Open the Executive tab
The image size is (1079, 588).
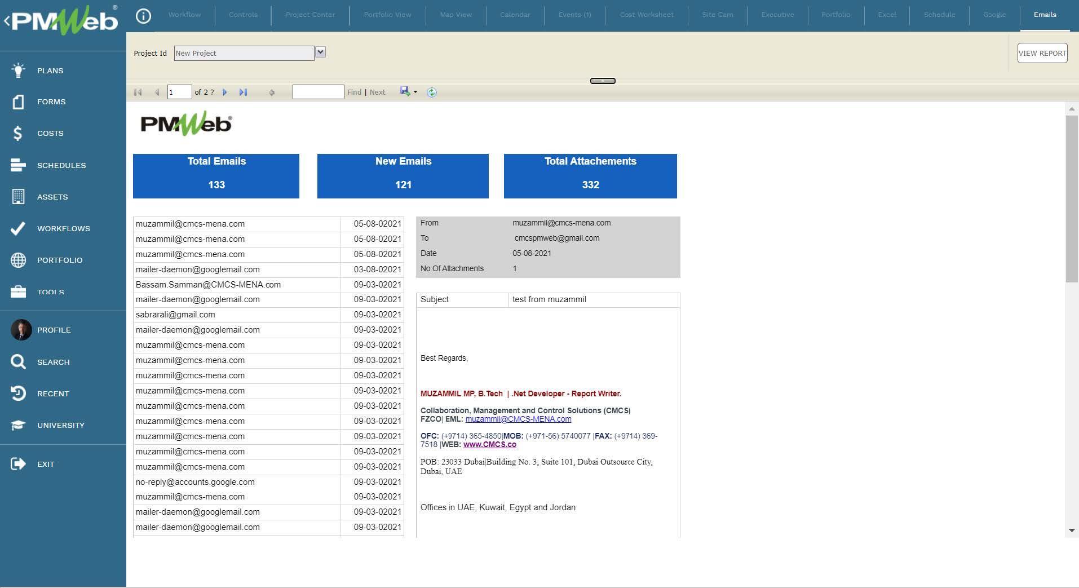click(x=777, y=15)
